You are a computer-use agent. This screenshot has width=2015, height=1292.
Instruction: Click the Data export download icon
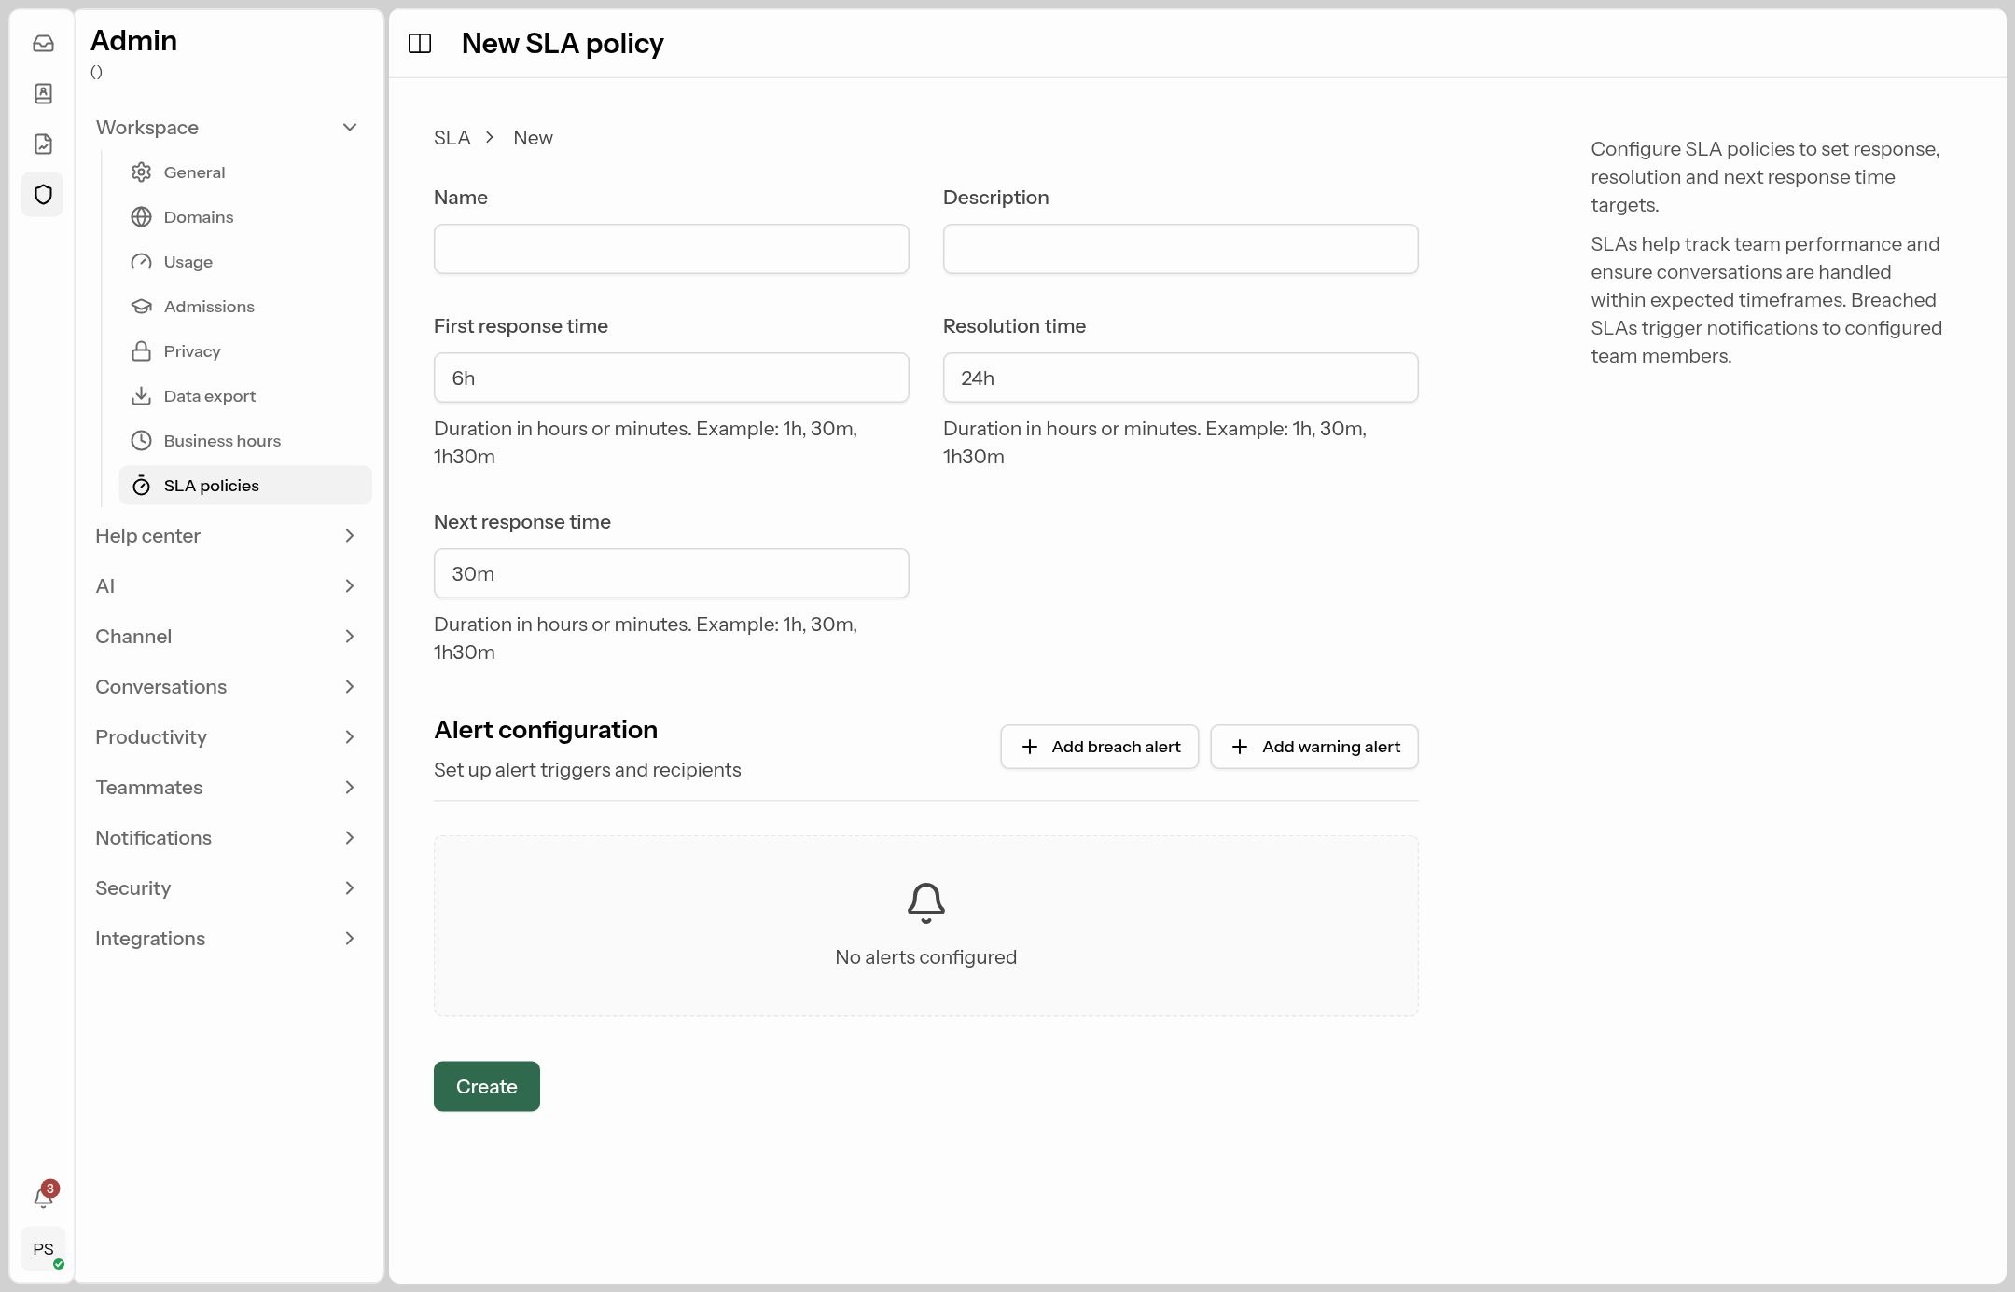point(141,395)
